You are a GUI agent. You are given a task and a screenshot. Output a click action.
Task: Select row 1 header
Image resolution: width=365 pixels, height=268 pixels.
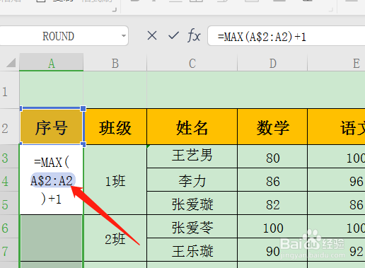(9, 90)
